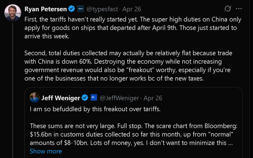The image size is (253, 158).
Task: Click the Jeff Weniger display name
Action: click(61, 98)
